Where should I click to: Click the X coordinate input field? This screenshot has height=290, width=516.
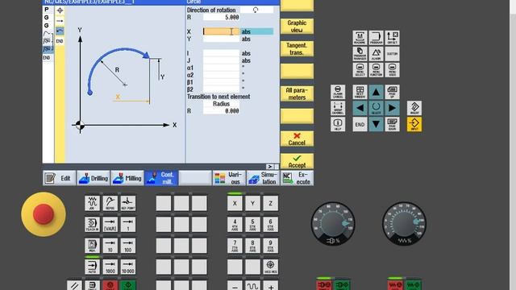coord(221,31)
